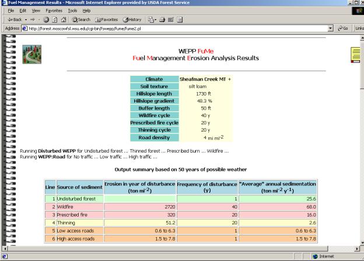Go to the Home page icon
Viewport: 364px width, 261px height.
pos(64,20)
